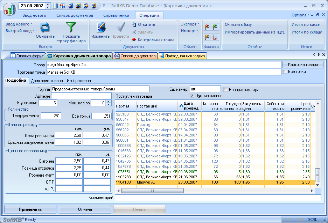The image size is (328, 223).
Task: Select the row with партия 1104108
Action: click(215, 182)
